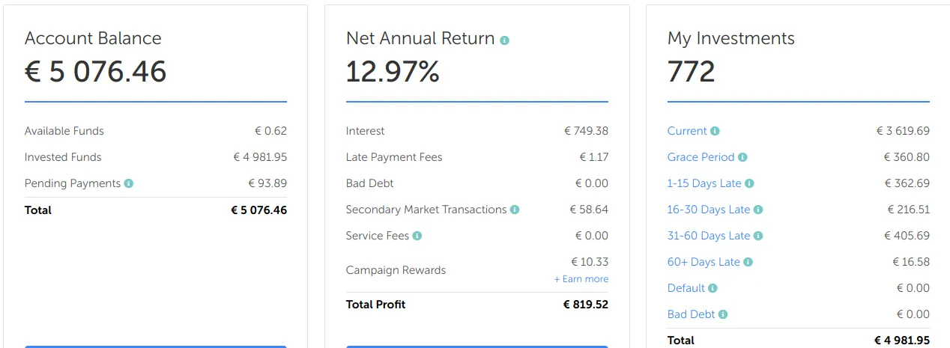Open the Current investments link
This screenshot has height=348, width=950.
tap(687, 131)
